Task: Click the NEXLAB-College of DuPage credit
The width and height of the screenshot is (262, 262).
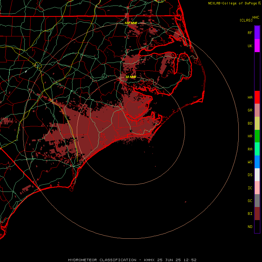Action: pyautogui.click(x=234, y=3)
